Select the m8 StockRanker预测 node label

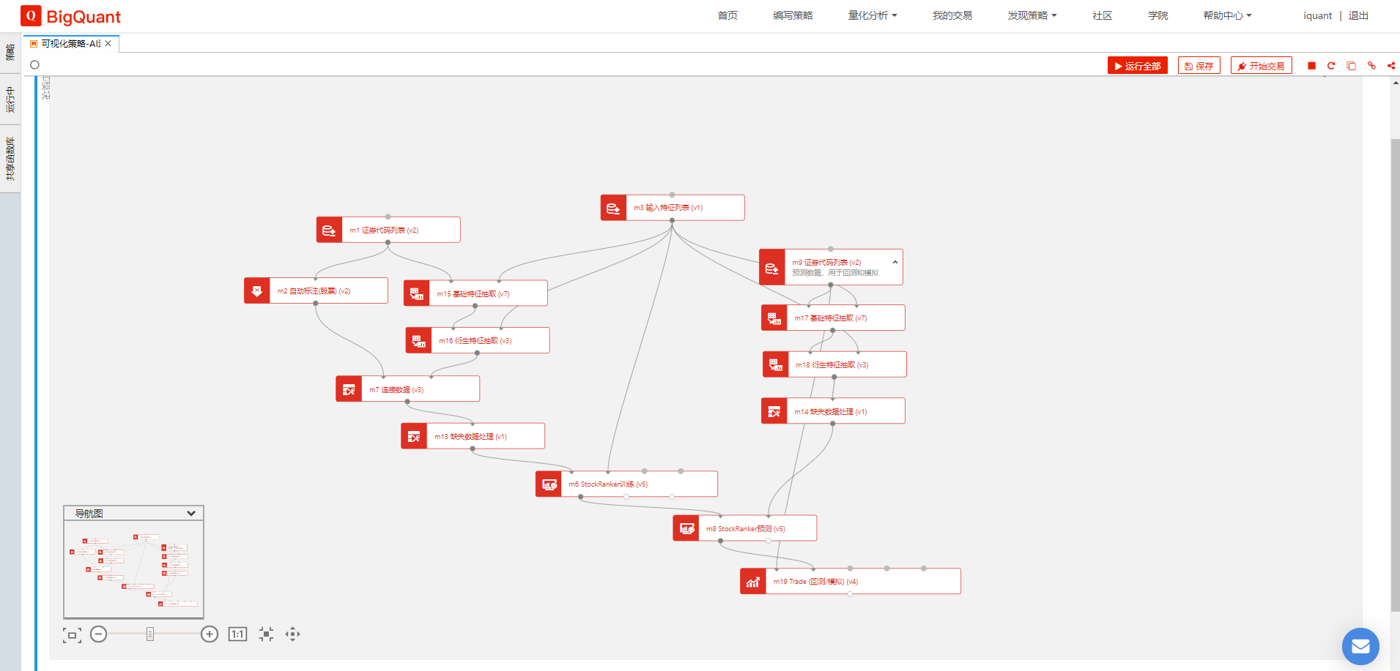[745, 529]
